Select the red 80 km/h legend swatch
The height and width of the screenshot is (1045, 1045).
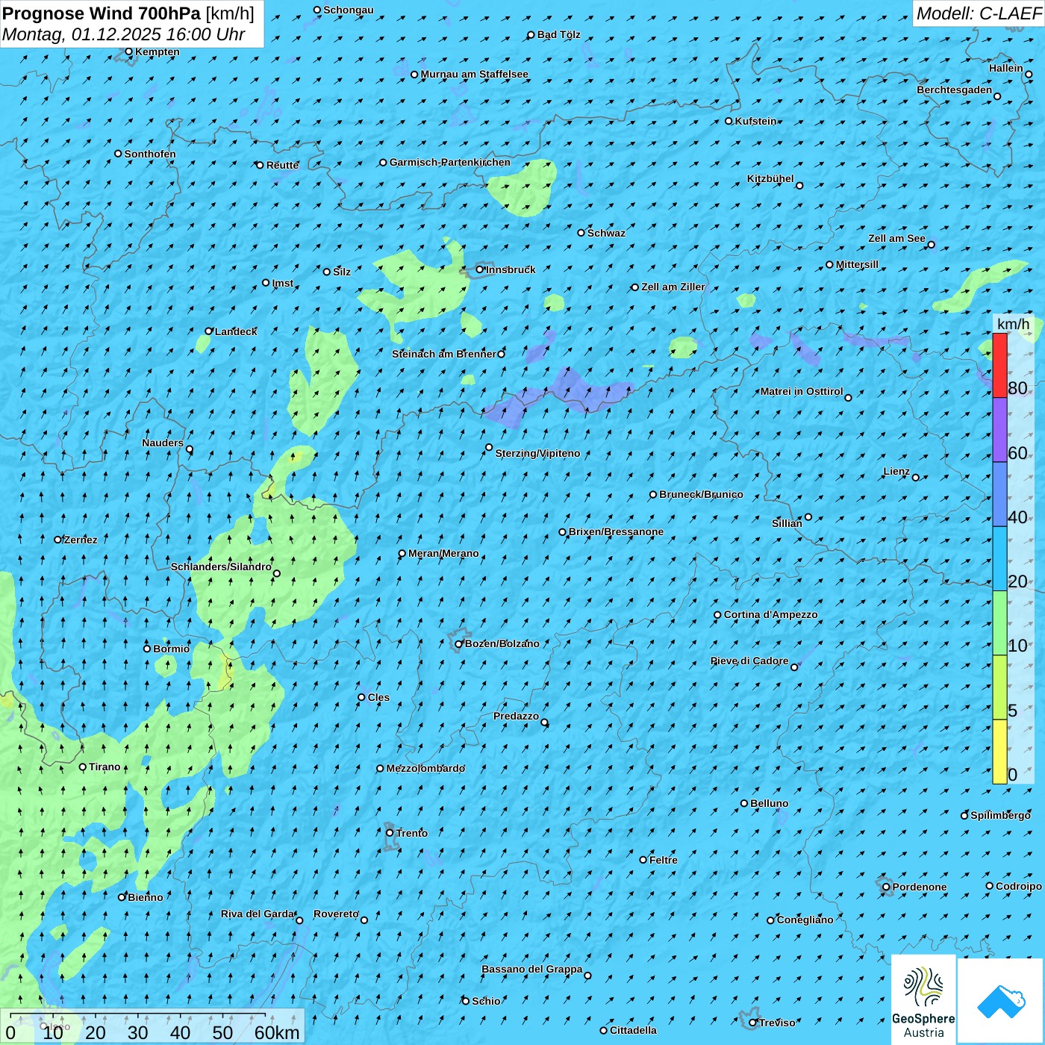(x=999, y=365)
